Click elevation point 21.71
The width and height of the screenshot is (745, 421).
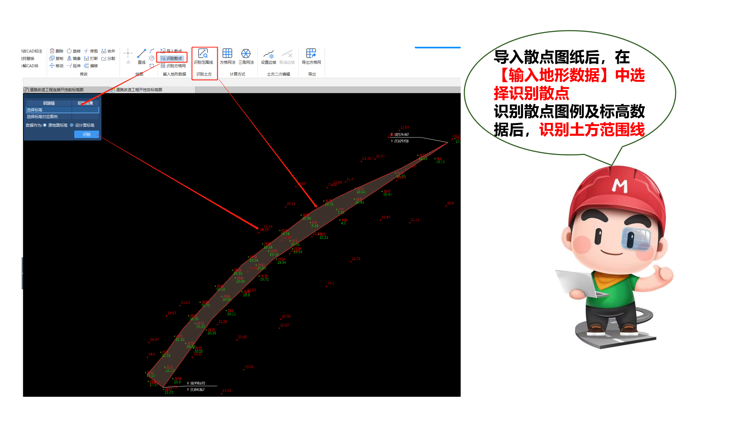[x=356, y=259]
